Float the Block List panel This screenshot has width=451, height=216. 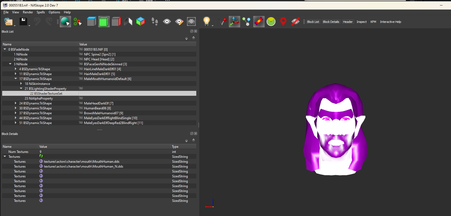tap(192, 31)
